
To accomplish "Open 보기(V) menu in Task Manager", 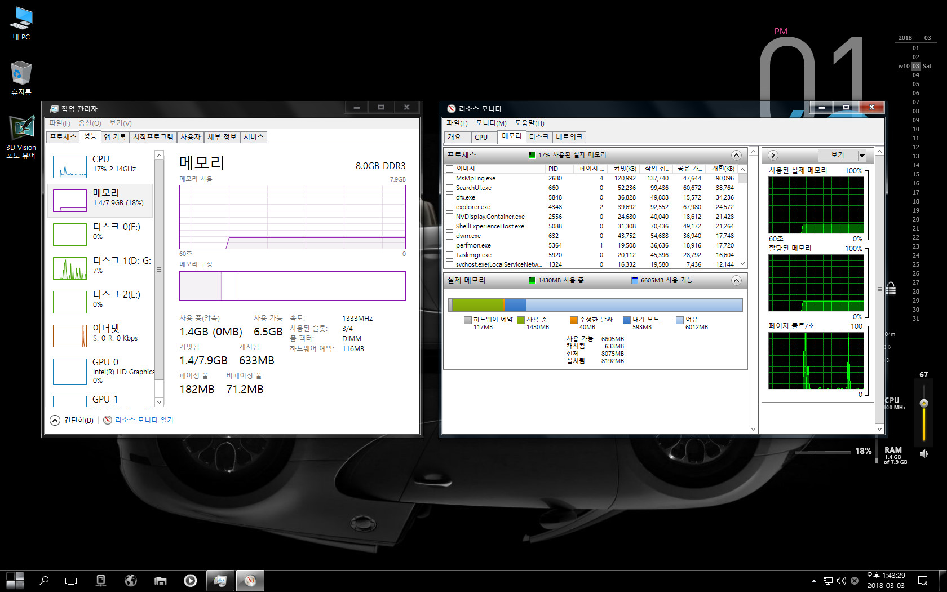I will 120,123.
